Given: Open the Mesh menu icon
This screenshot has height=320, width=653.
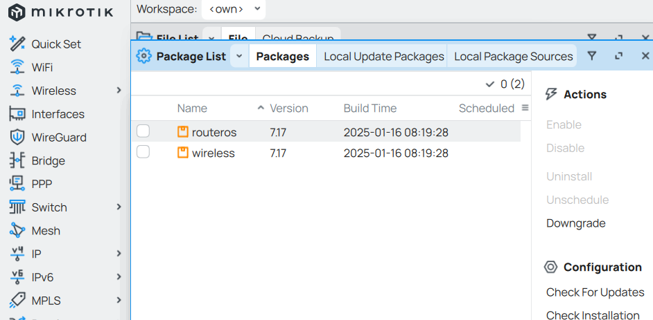Looking at the screenshot, I should click(17, 231).
